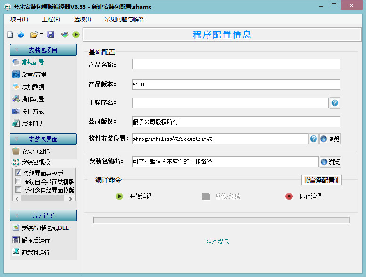366x277 pixels.
Task: Click the 产品版本 field showing V1.0
Action: pyautogui.click(x=236, y=84)
